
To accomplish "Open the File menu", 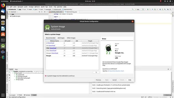I will click(8, 7).
